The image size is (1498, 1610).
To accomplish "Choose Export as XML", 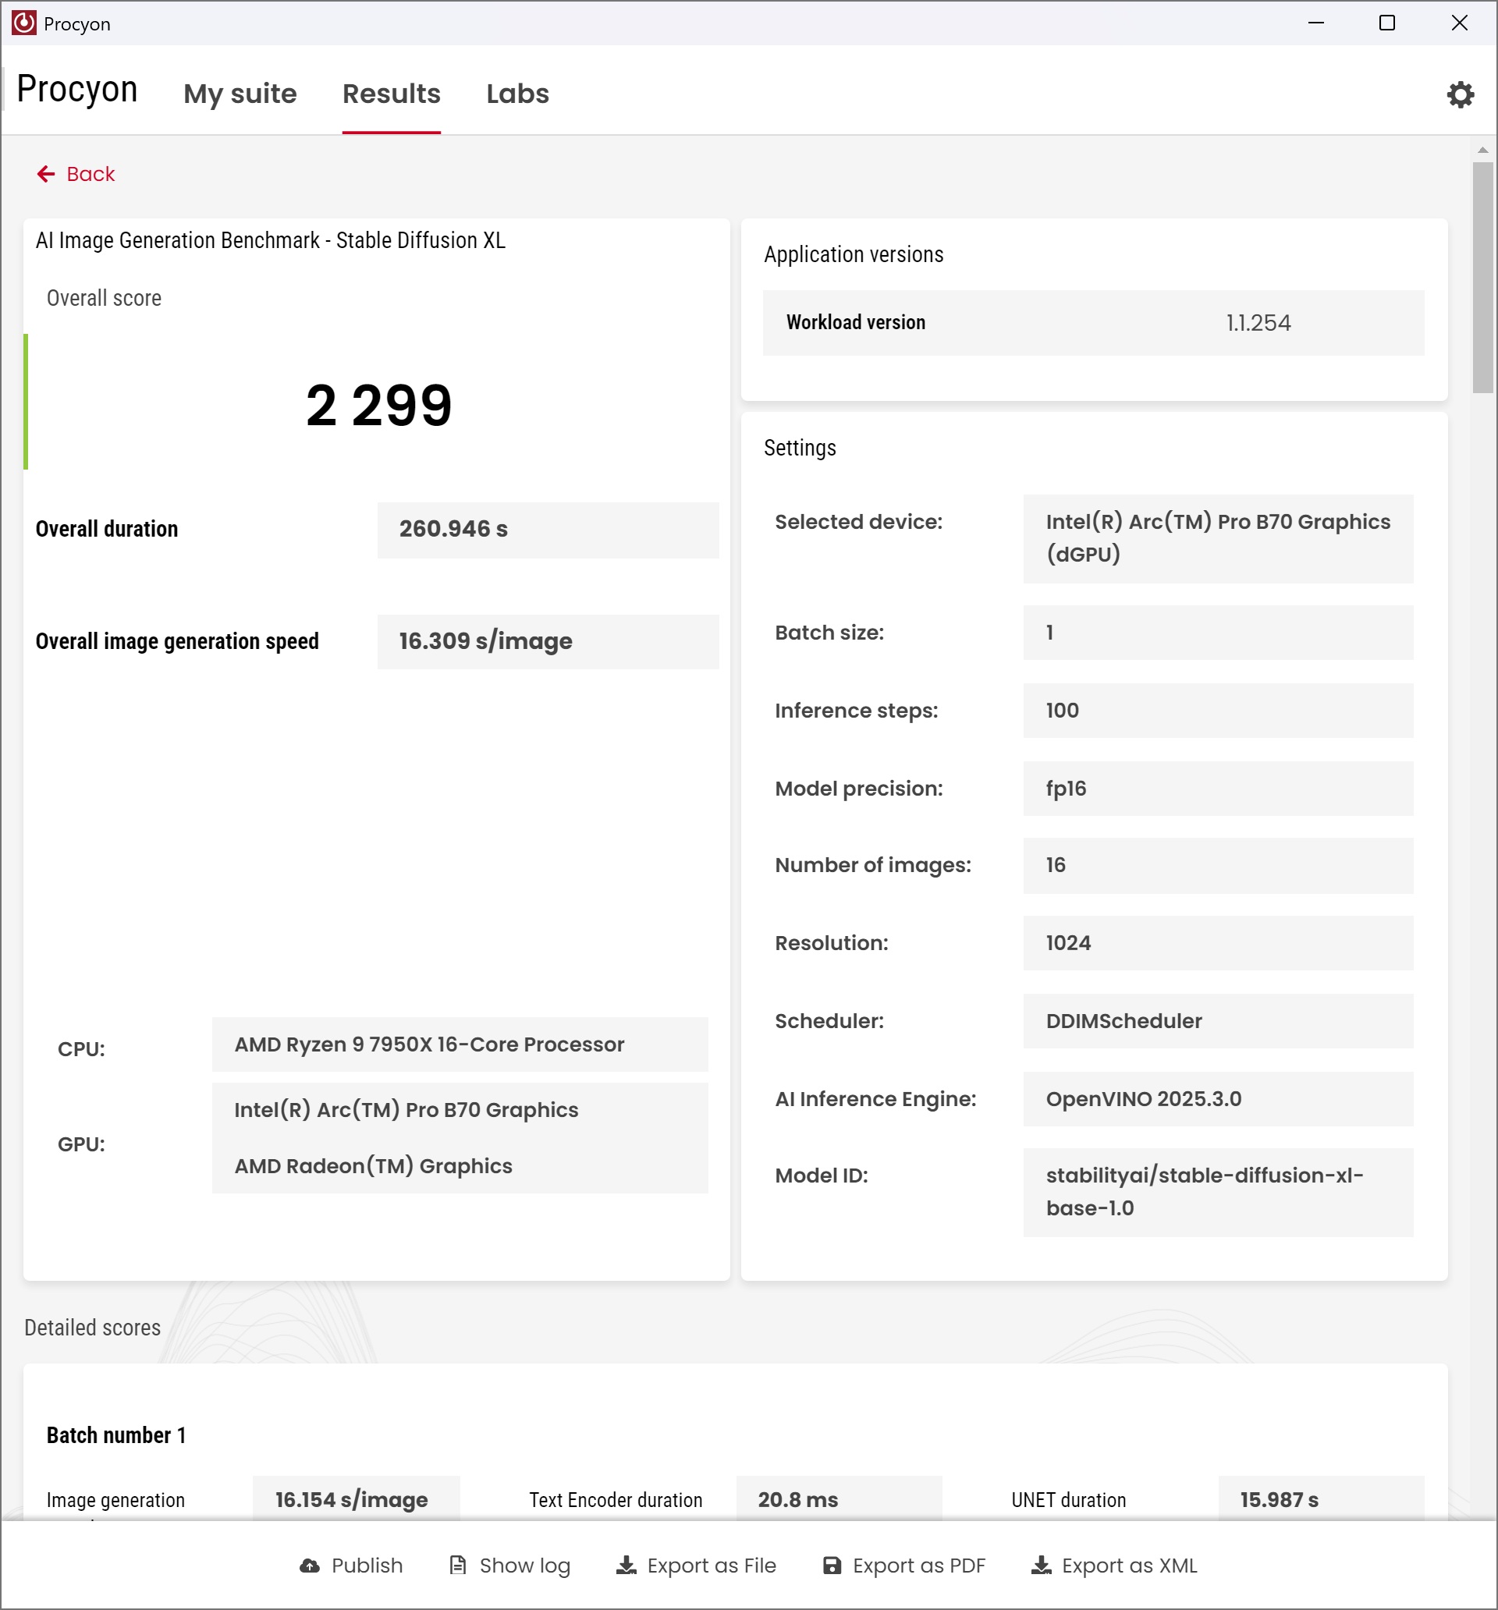I will coord(1115,1566).
